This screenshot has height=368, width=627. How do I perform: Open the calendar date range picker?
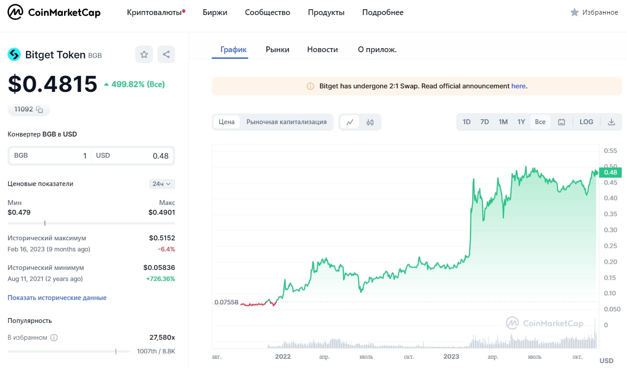[x=562, y=122]
